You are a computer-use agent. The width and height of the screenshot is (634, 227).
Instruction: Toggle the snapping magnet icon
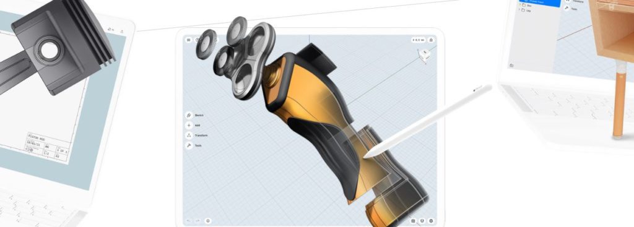422,221
